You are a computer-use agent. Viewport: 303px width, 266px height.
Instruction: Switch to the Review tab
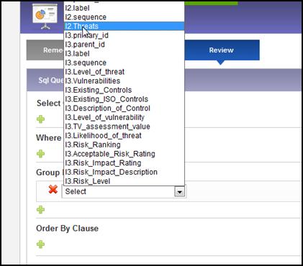pos(221,50)
